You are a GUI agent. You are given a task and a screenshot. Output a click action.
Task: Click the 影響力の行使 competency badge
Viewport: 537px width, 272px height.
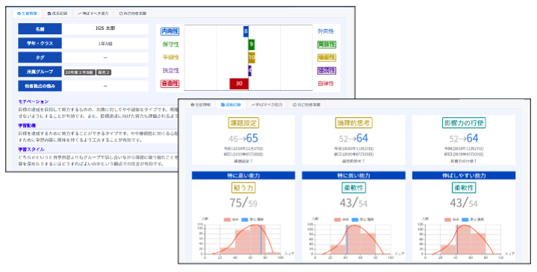click(x=464, y=123)
